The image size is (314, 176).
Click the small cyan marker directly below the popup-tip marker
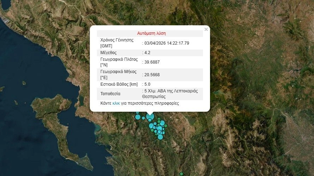point(150,120)
